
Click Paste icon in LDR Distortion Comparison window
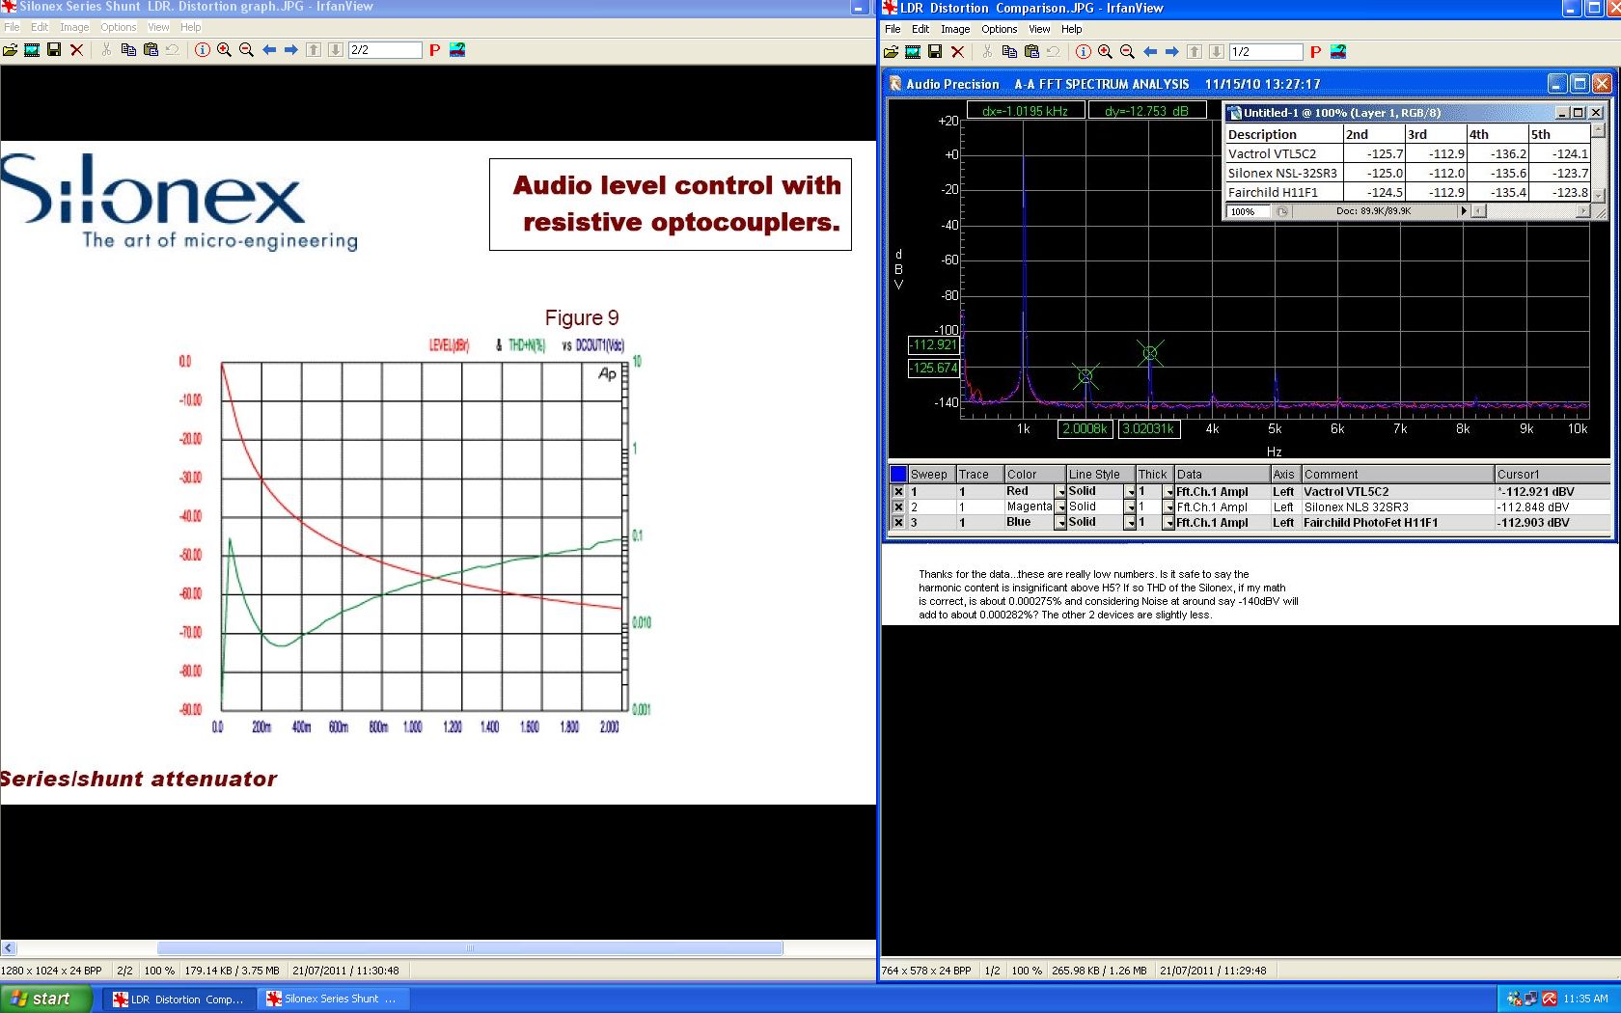coord(1031,52)
